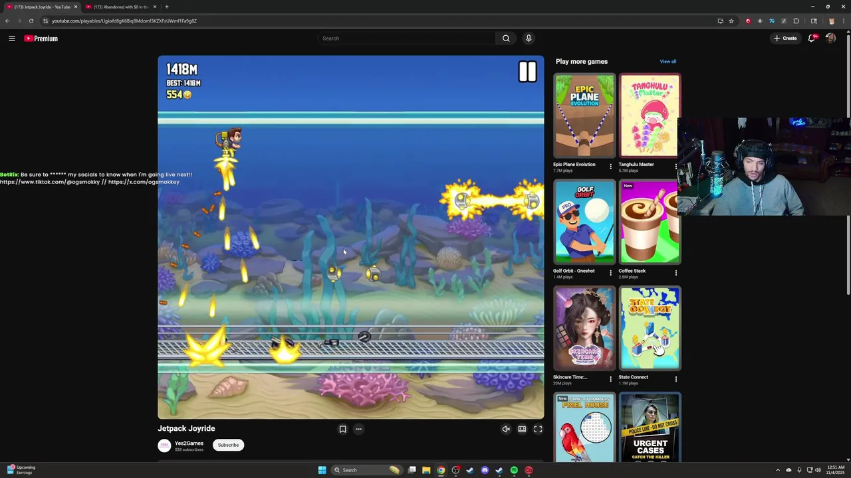Open the YouTube account avatar menu
Image resolution: width=851 pixels, height=478 pixels.
pos(830,39)
